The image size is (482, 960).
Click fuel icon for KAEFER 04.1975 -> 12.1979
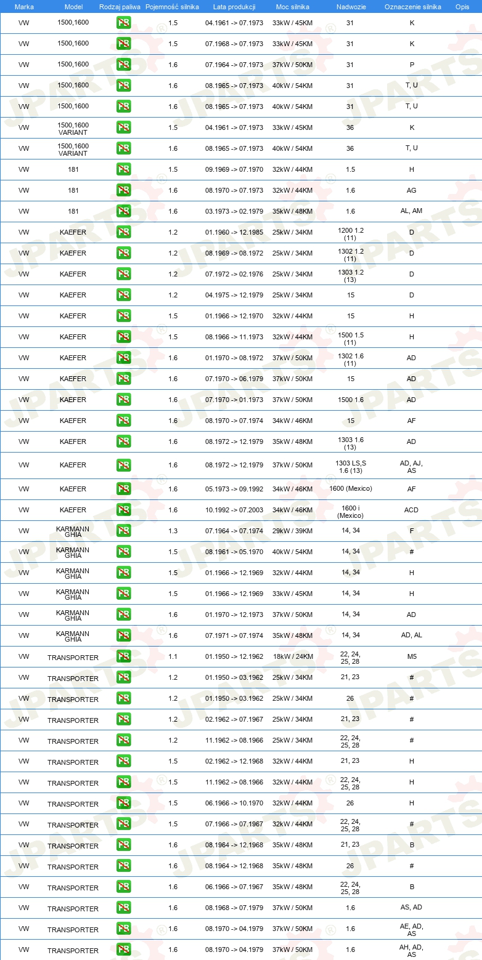point(123,295)
